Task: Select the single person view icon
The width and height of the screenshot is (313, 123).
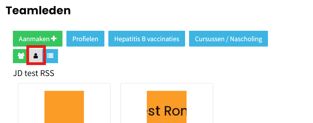Action: tap(36, 56)
